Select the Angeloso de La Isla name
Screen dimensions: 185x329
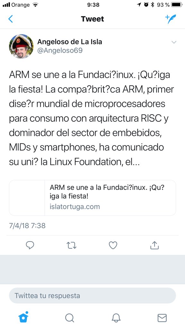[70, 42]
